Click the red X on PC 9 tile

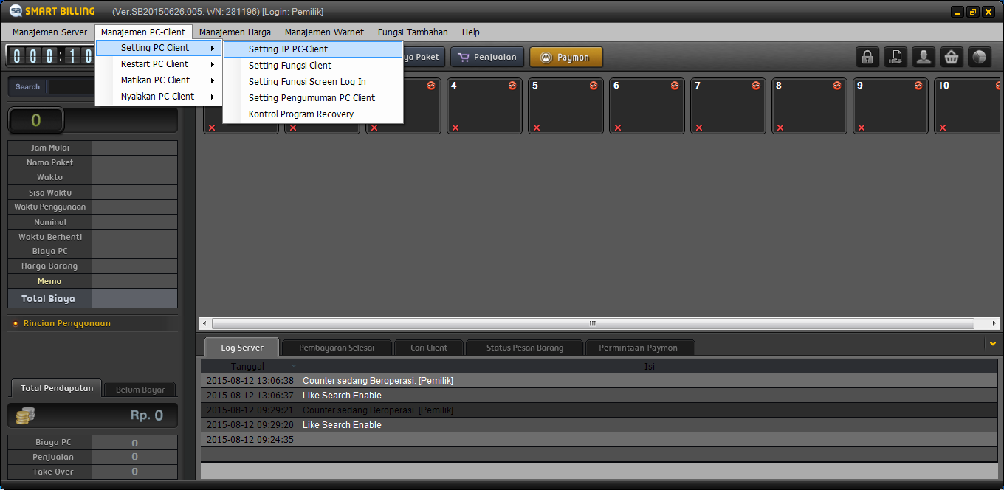click(x=862, y=128)
